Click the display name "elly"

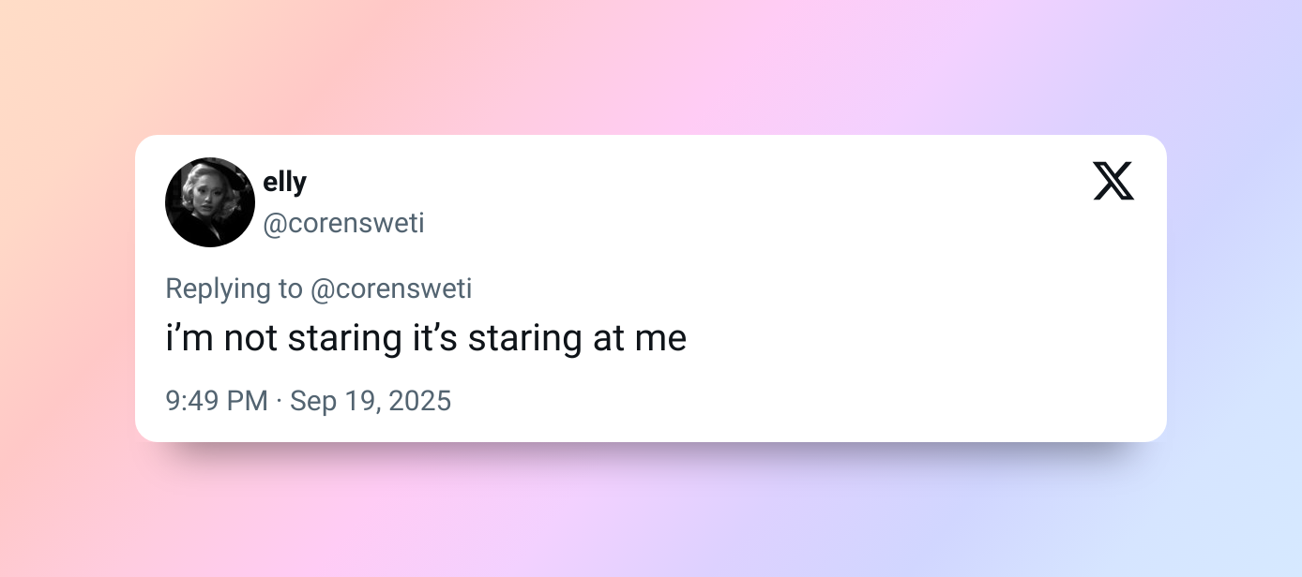click(285, 182)
